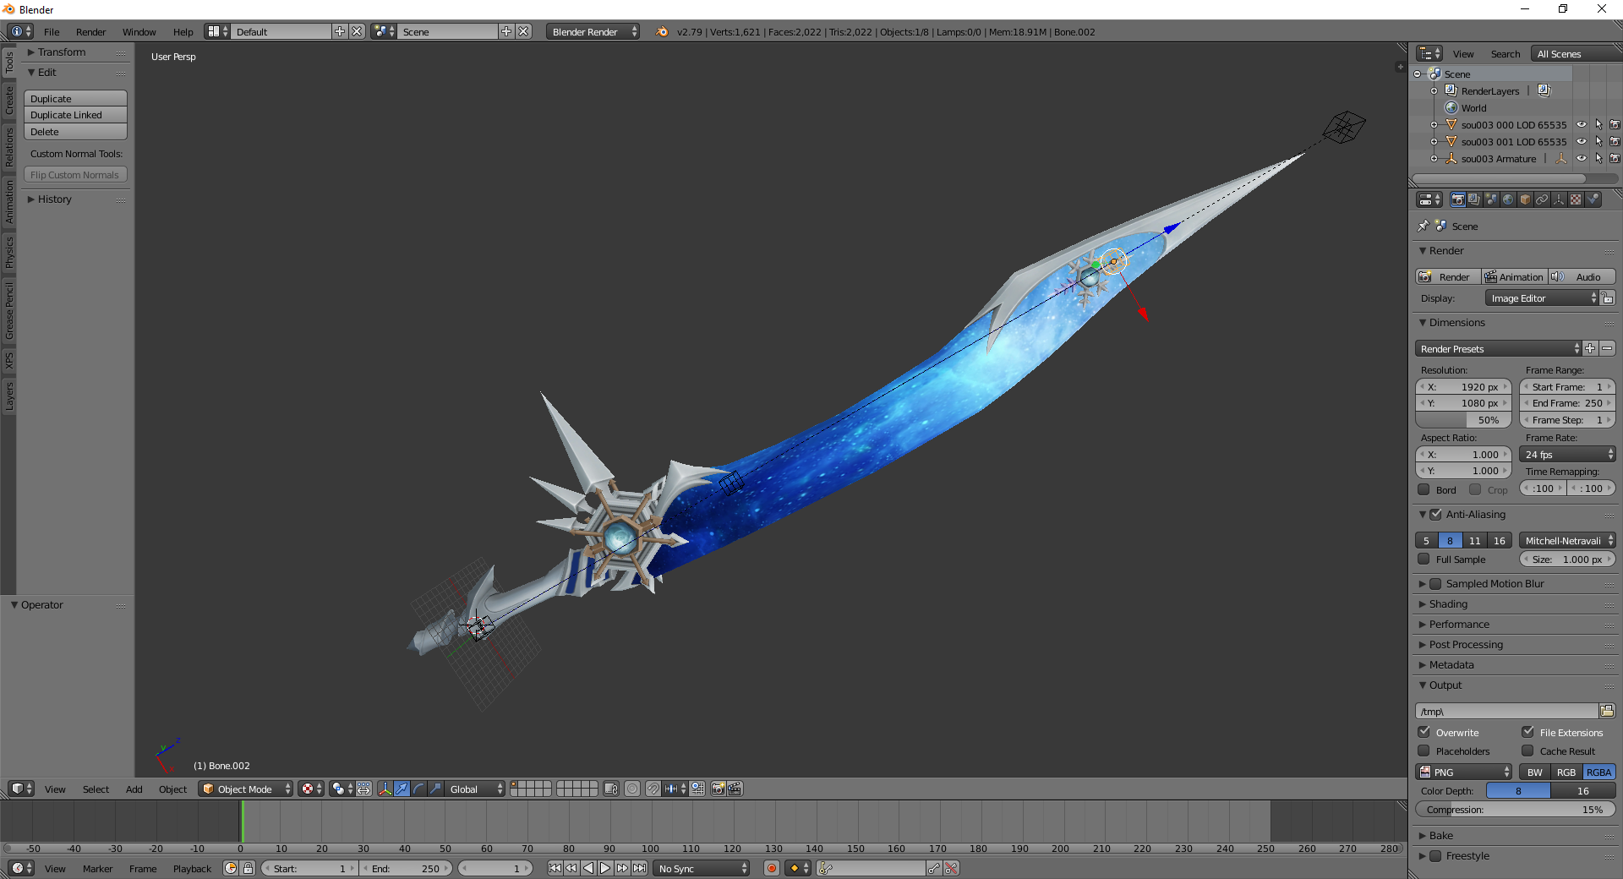Toggle automatic keyframe record button
Image resolution: width=1623 pixels, height=879 pixels.
click(772, 868)
